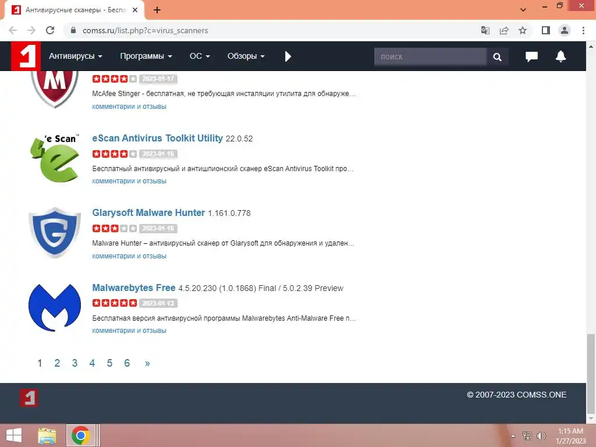Focus the поиск search field
The height and width of the screenshot is (447, 596).
click(x=430, y=56)
